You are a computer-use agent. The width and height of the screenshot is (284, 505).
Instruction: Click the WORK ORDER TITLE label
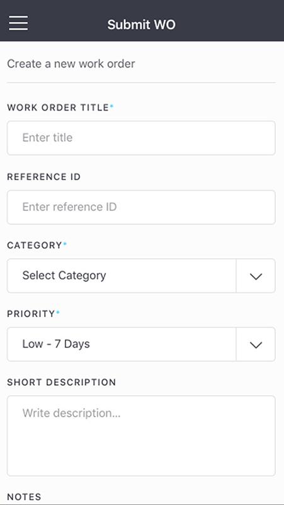(x=58, y=107)
